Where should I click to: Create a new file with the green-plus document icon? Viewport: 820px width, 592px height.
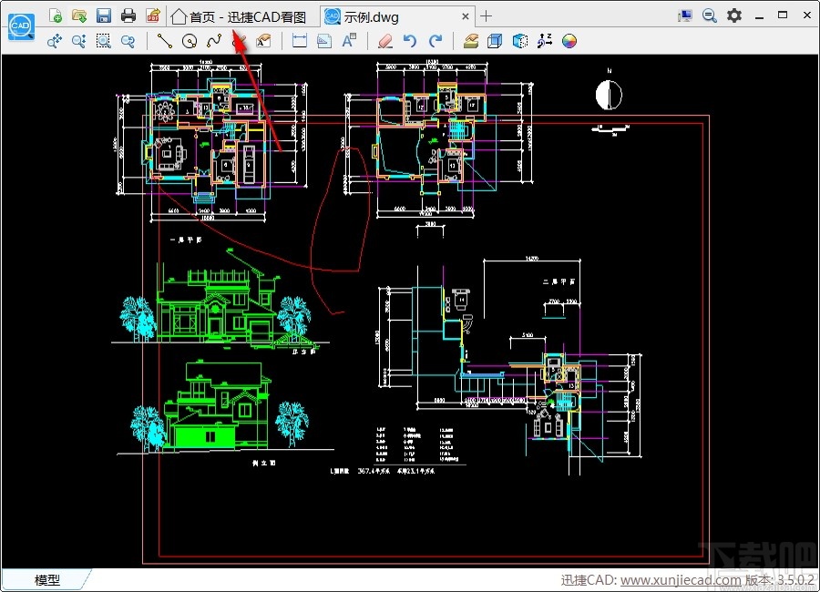click(55, 15)
